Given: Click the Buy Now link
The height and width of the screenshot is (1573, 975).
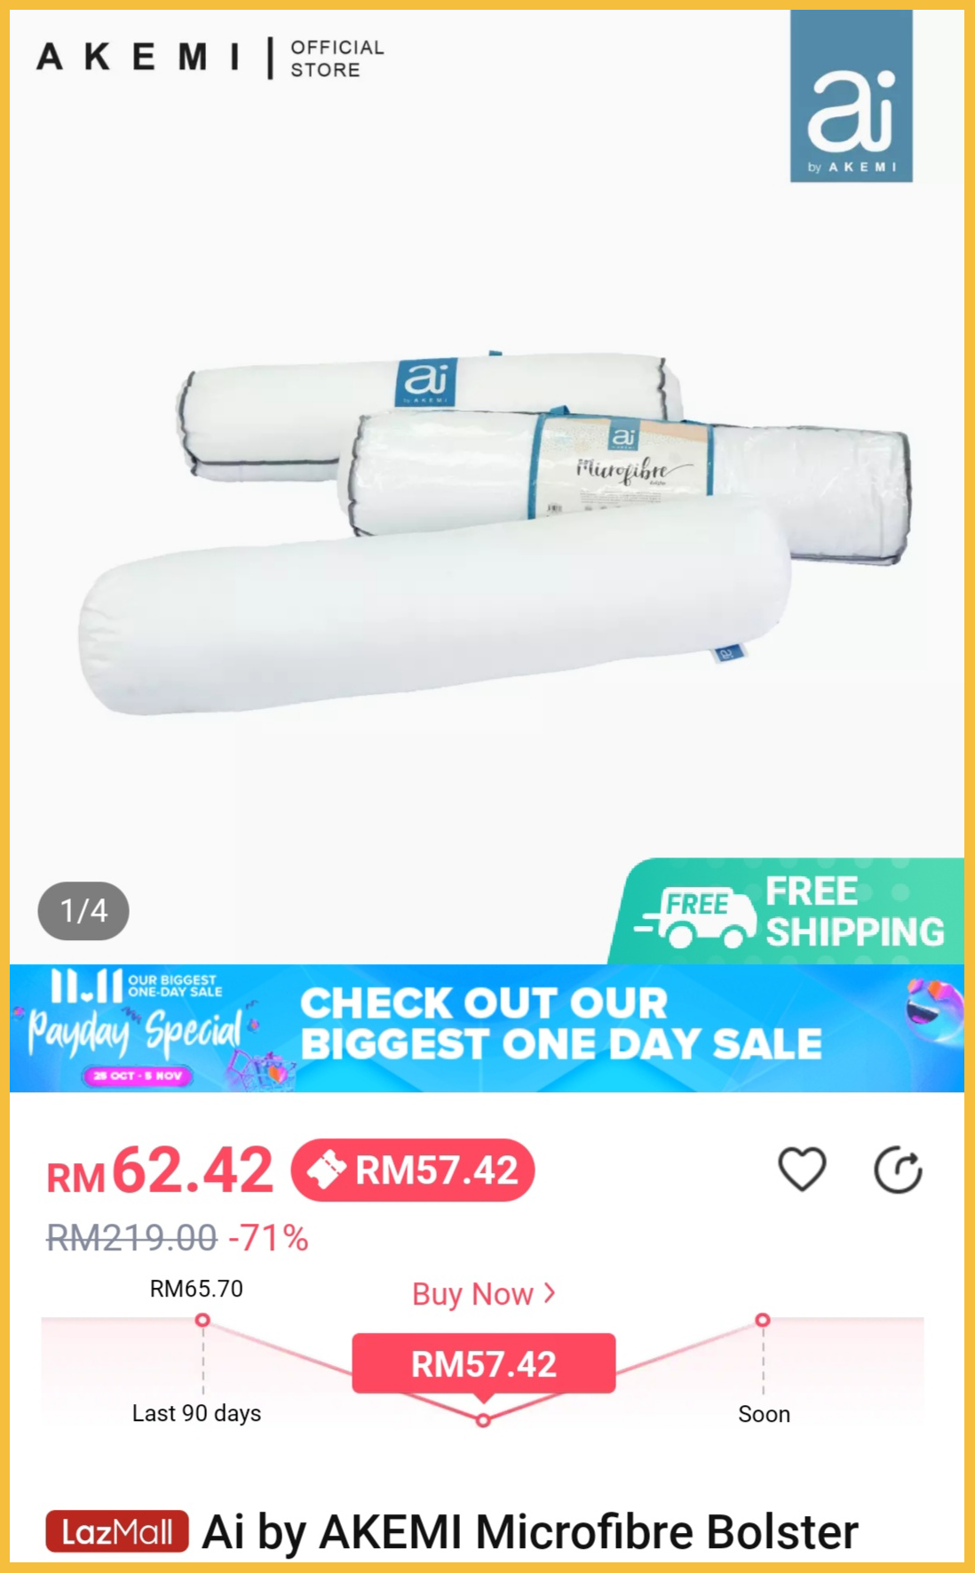Looking at the screenshot, I should (x=483, y=1293).
